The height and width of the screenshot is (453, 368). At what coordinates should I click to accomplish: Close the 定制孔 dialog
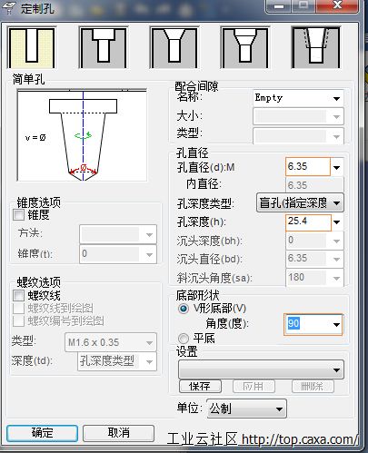tap(337, 5)
